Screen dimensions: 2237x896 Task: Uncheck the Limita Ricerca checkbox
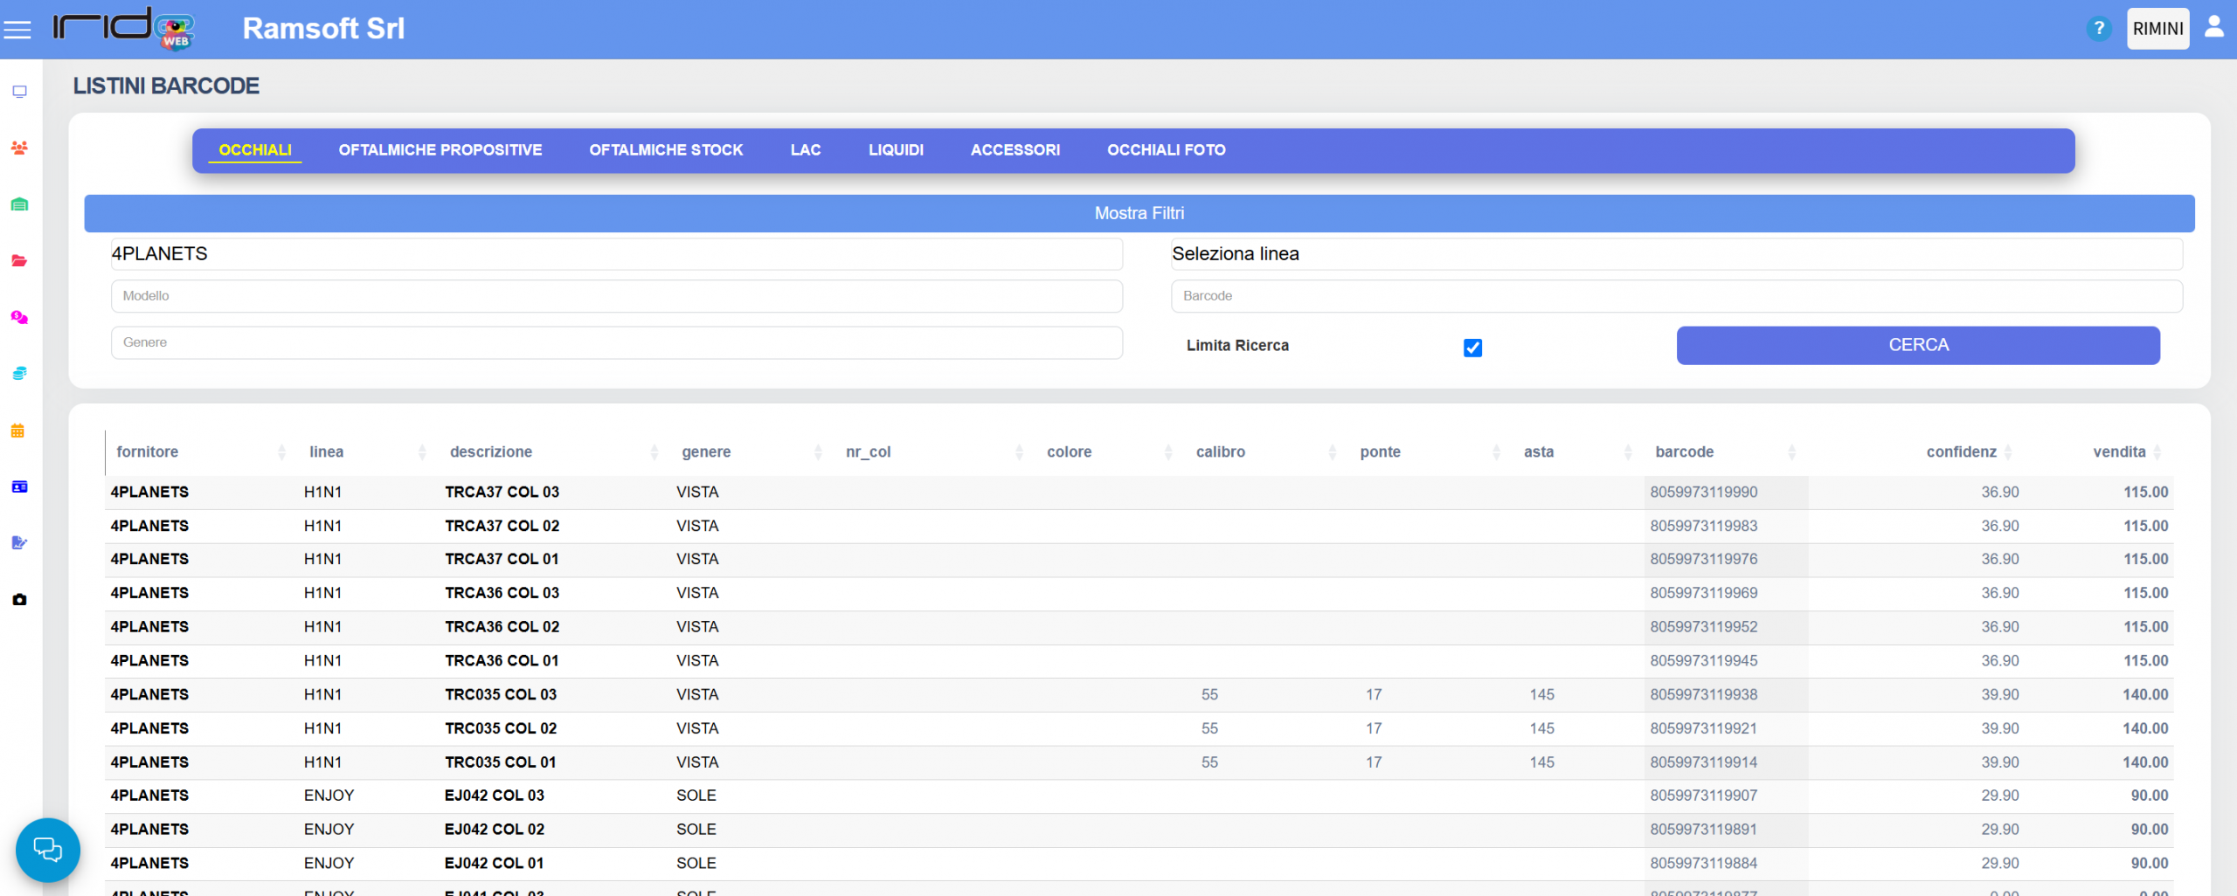pos(1472,348)
